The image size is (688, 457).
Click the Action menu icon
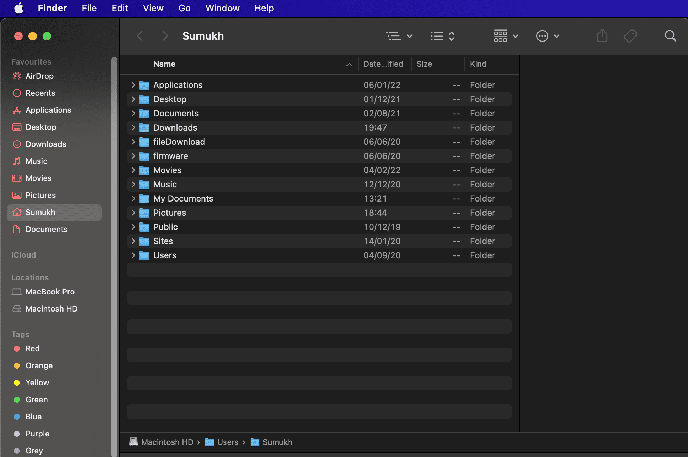[x=542, y=36]
